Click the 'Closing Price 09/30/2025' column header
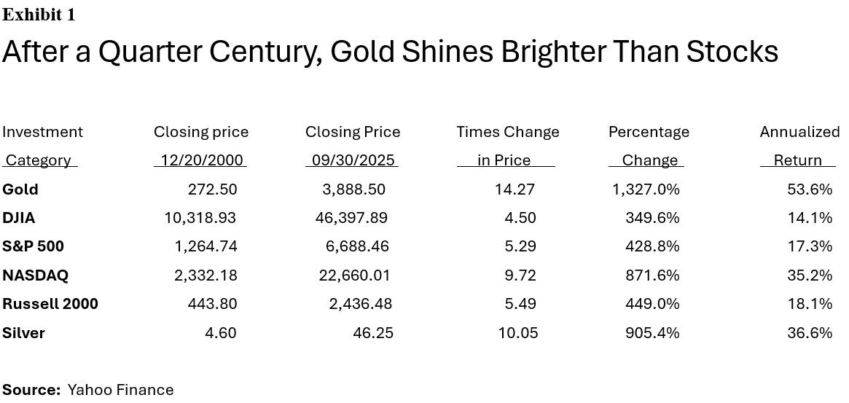The width and height of the screenshot is (849, 403). click(353, 146)
